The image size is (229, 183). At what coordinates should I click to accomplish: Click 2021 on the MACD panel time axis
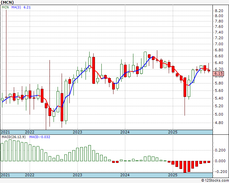point(5,175)
